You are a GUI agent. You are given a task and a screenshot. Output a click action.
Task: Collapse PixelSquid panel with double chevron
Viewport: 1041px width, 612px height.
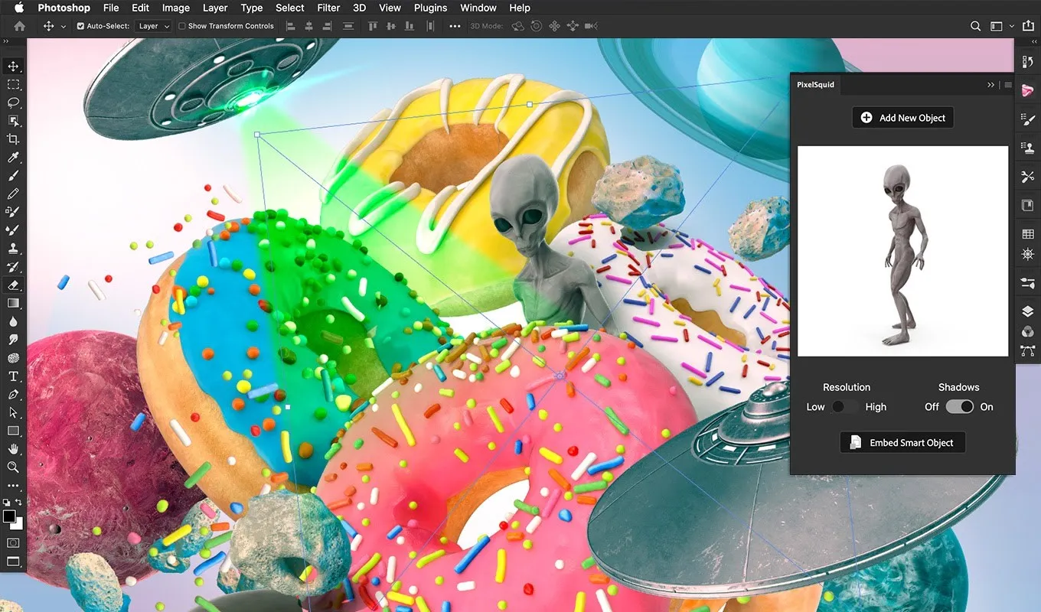(991, 85)
